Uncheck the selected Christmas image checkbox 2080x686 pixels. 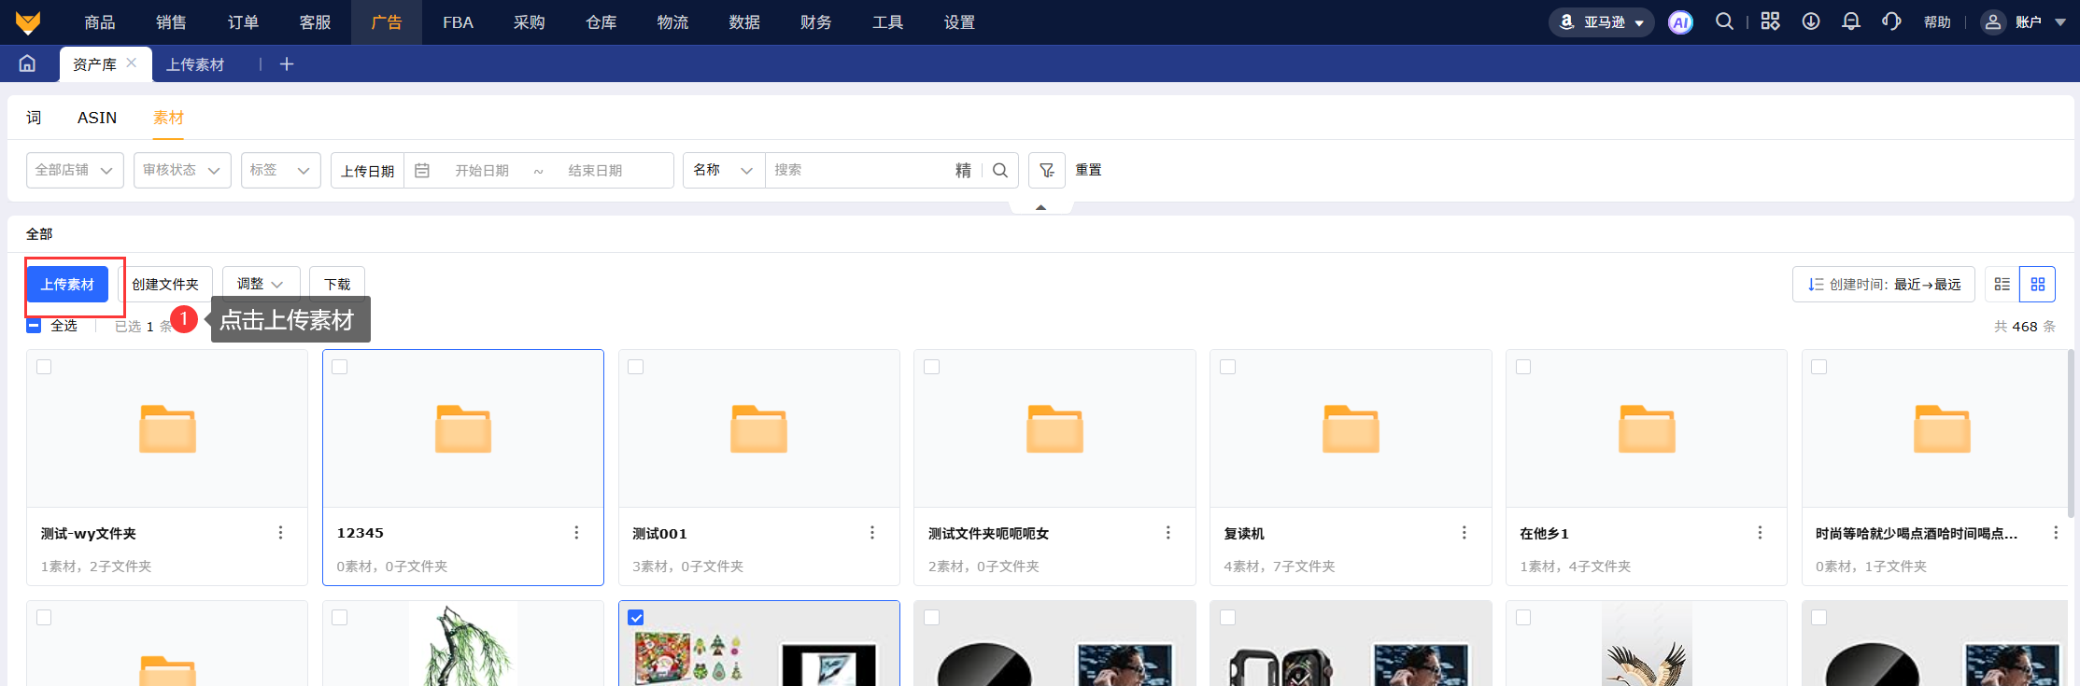tap(636, 618)
